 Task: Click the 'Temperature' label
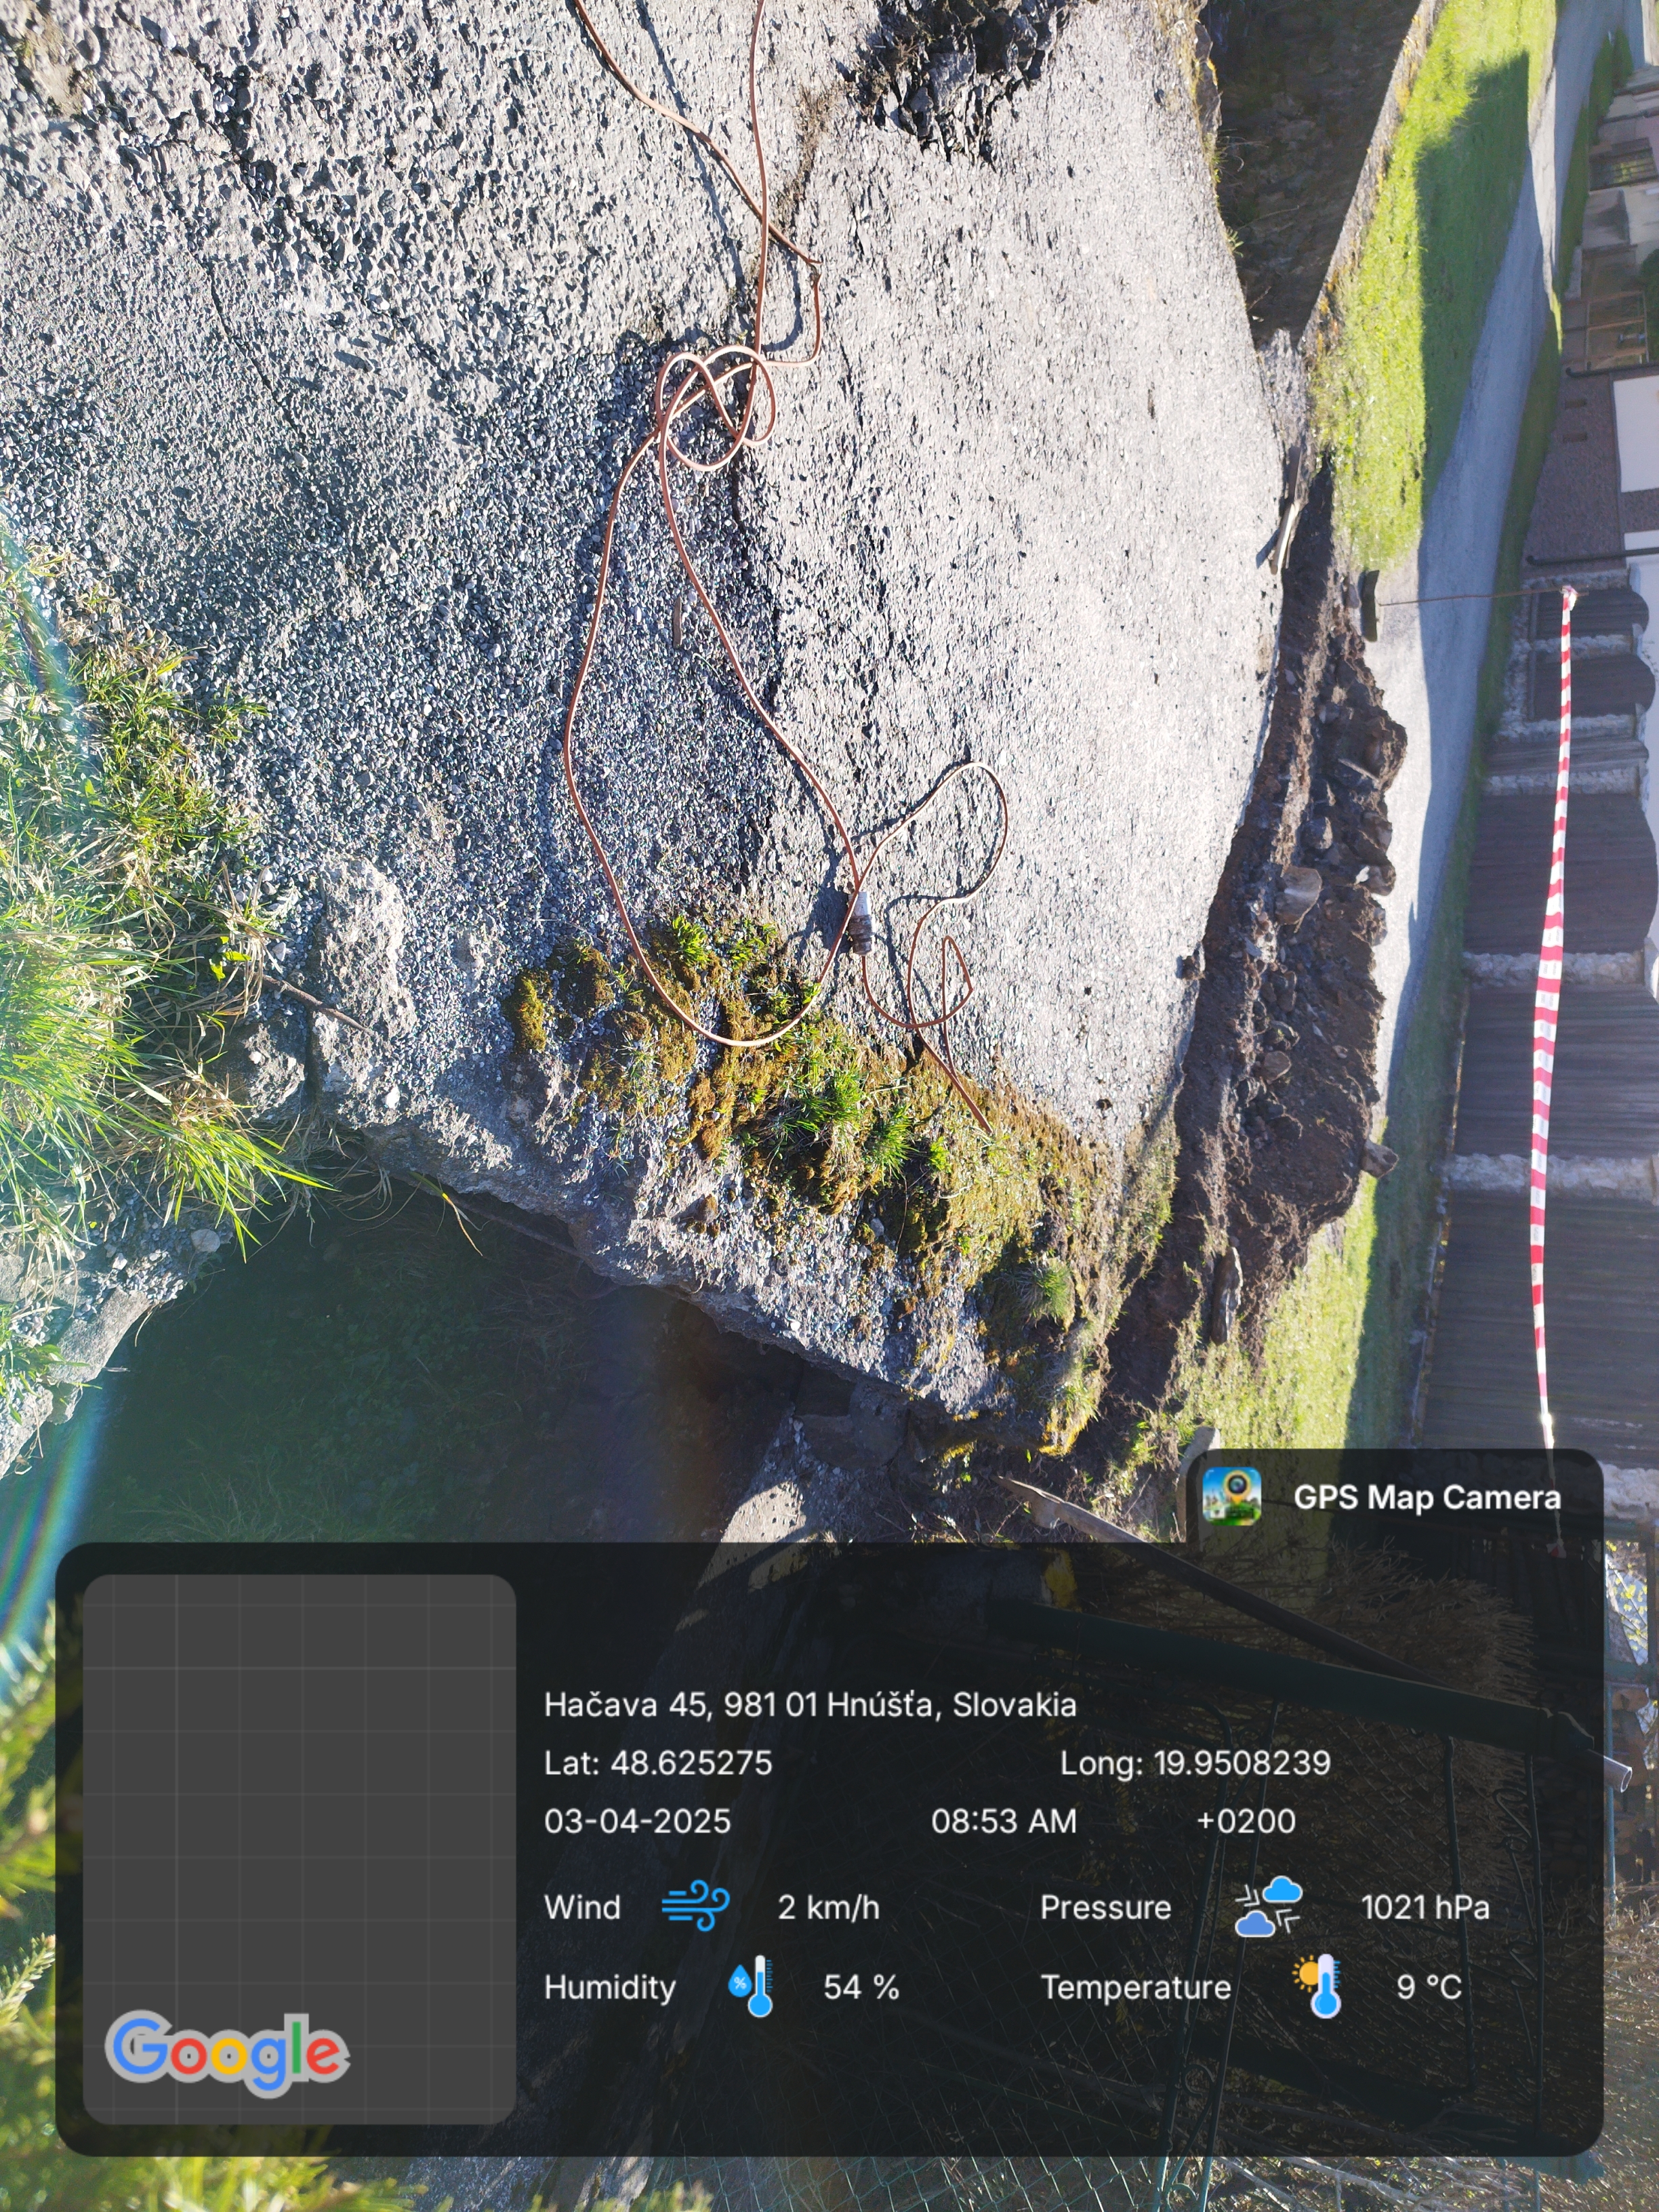[x=1136, y=1987]
